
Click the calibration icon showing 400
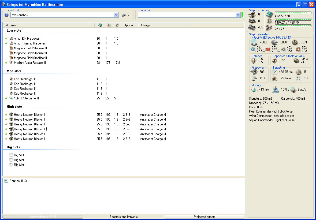click(252, 27)
